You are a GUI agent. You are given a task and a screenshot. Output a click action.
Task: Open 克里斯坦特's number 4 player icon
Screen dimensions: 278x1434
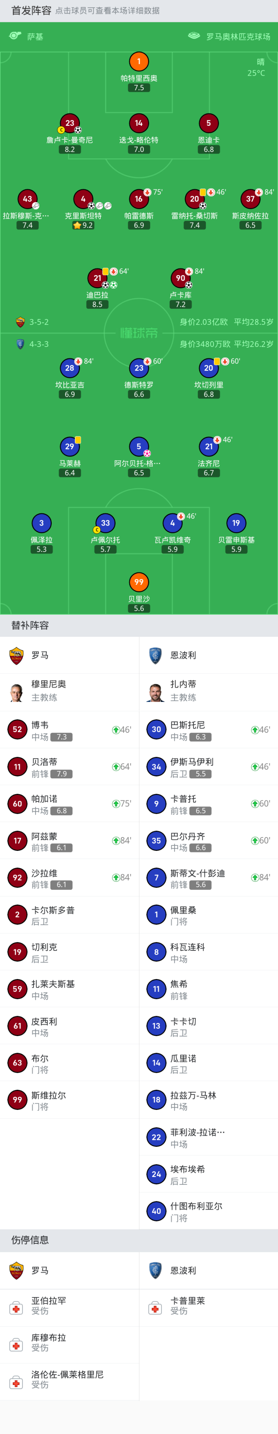[x=83, y=199]
